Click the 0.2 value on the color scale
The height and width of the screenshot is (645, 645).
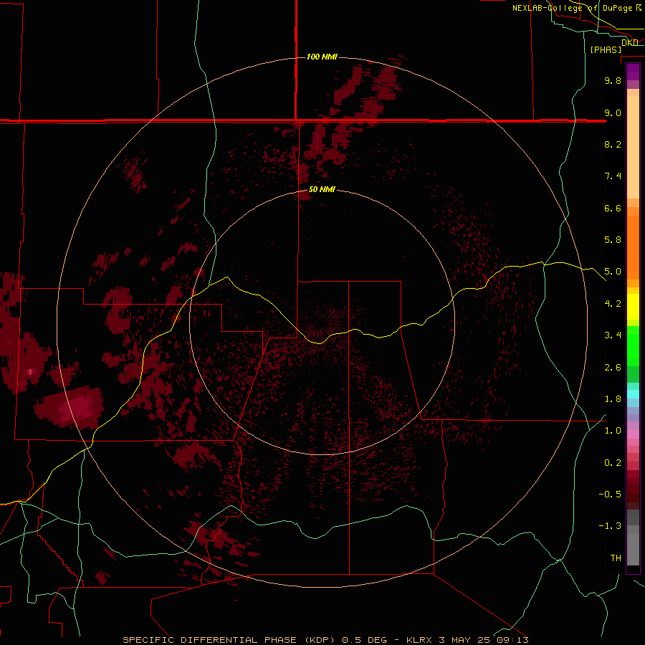pos(613,463)
